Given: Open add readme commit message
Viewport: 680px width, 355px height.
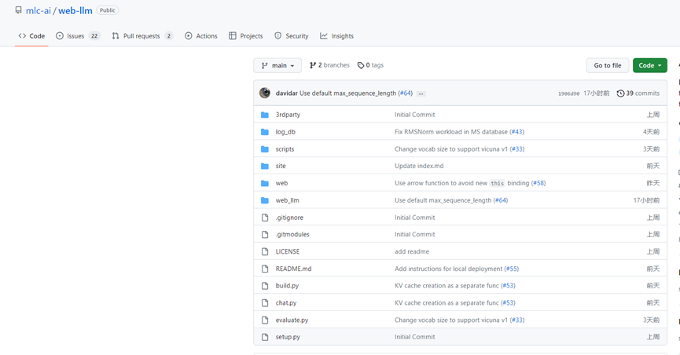Looking at the screenshot, I should (412, 252).
